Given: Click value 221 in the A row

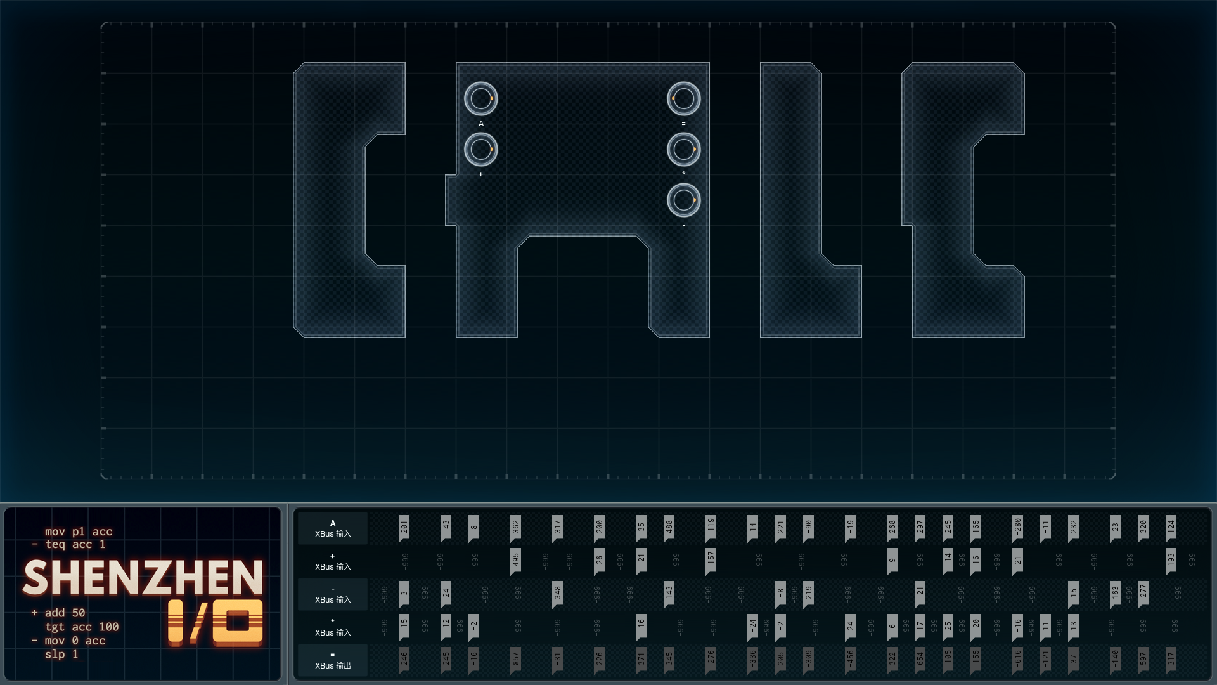Looking at the screenshot, I should [x=781, y=527].
